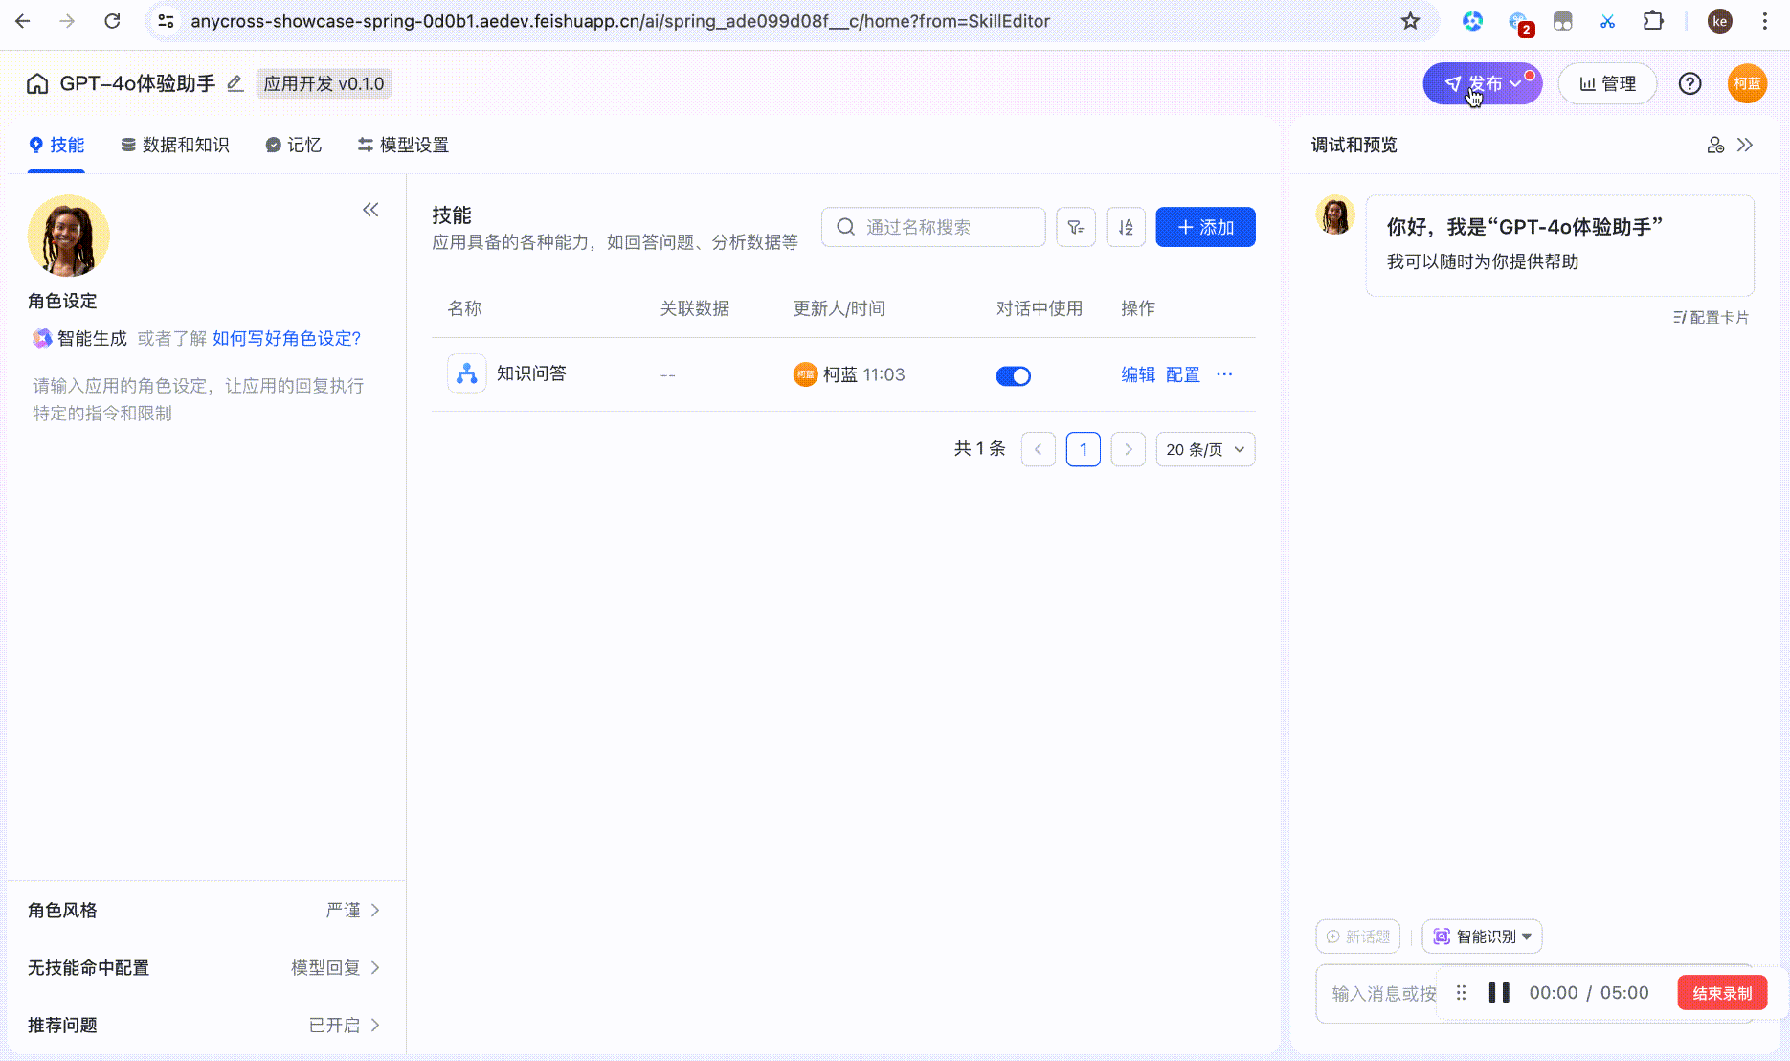Switch to the 记忆 tab

pos(293,146)
